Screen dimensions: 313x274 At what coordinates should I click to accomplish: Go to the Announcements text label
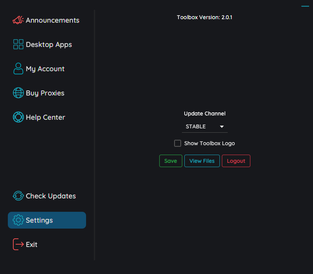52,20
